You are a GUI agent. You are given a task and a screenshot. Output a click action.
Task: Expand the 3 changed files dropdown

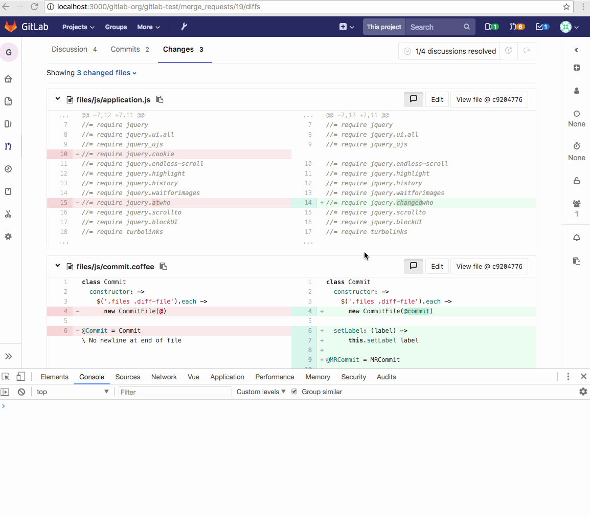coord(106,73)
